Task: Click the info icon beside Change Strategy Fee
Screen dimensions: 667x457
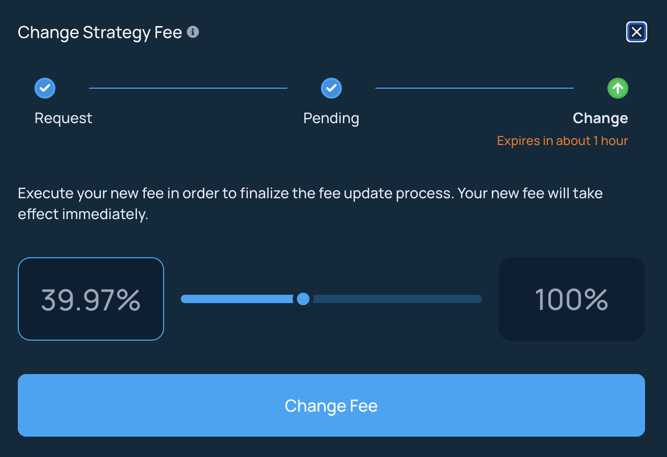Action: coord(193,32)
